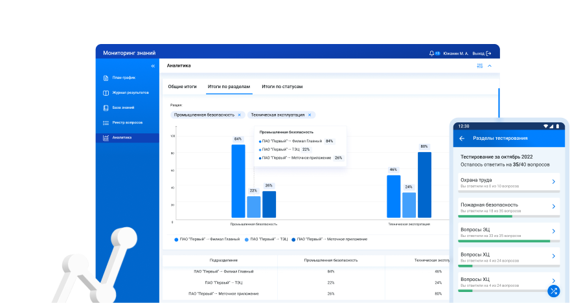Screen dimensions: 570x303
Task: Click the user name Южанин М. А.
Action: point(456,53)
